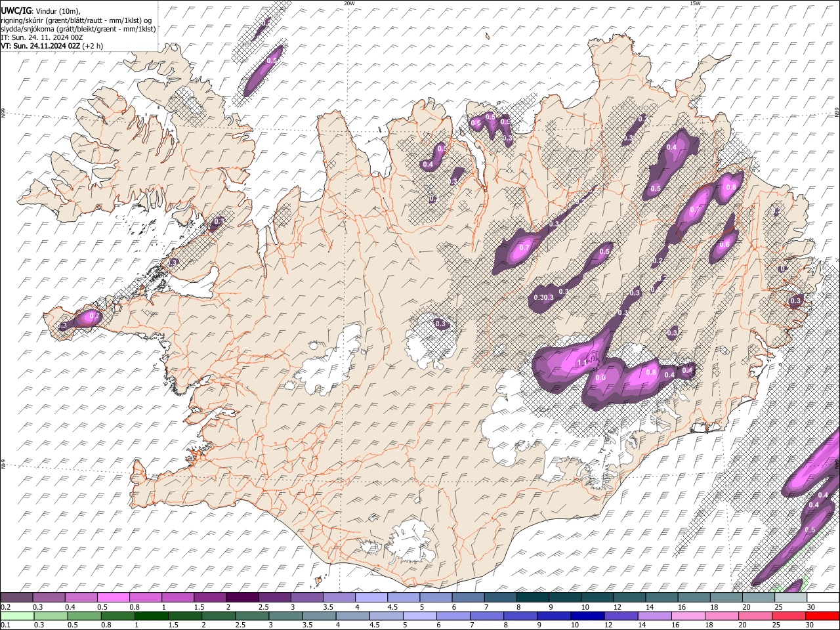The width and height of the screenshot is (840, 630).
Task: Click the "20W" longitude label
Action: click(x=349, y=3)
